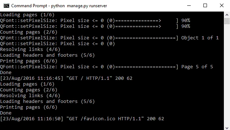This screenshot has width=230, height=130.
Task: Open the Command Prompt system menu icon
Action: coord(6,6)
